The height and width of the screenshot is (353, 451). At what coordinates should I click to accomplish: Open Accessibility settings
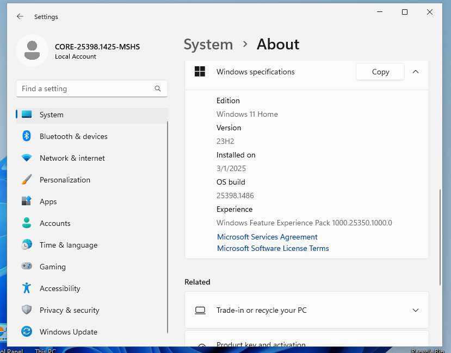pos(92,288)
